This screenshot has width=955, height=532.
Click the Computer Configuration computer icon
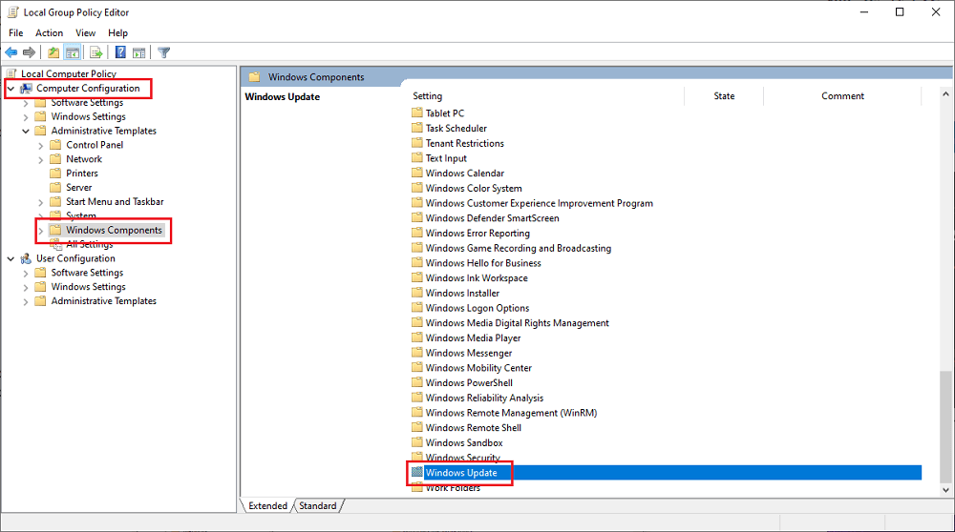coord(26,88)
